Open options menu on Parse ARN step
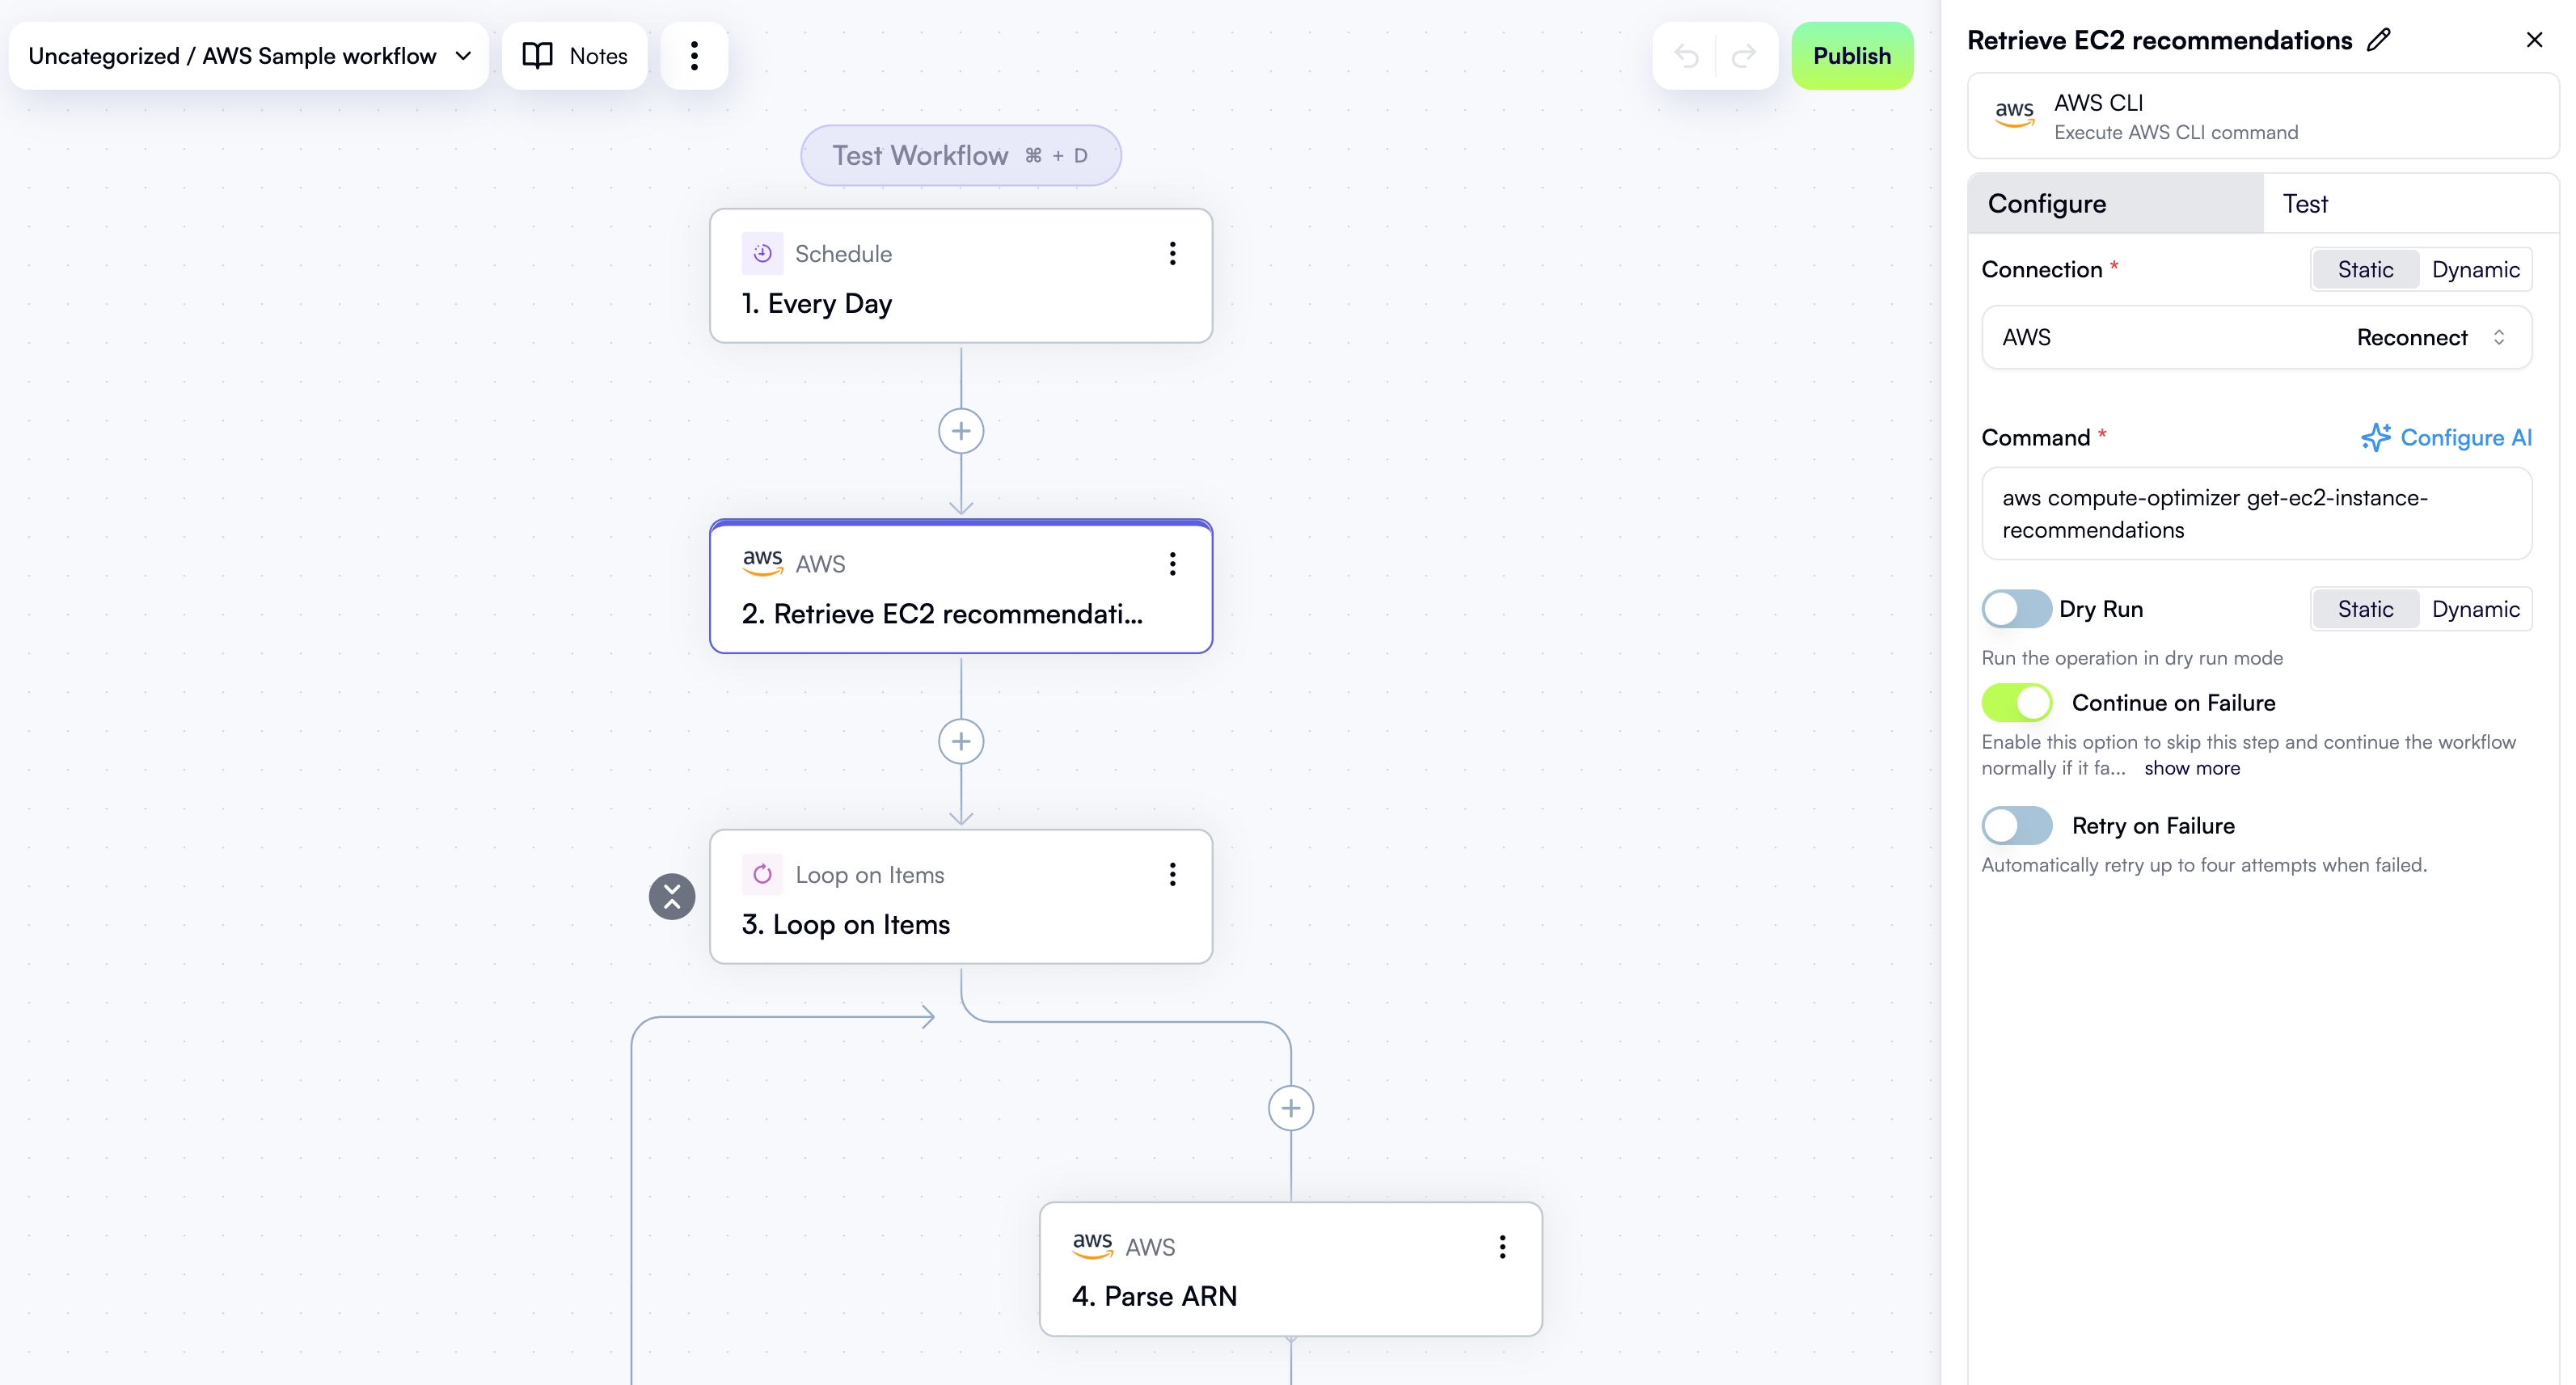The width and height of the screenshot is (2576, 1385). 1501,1246
